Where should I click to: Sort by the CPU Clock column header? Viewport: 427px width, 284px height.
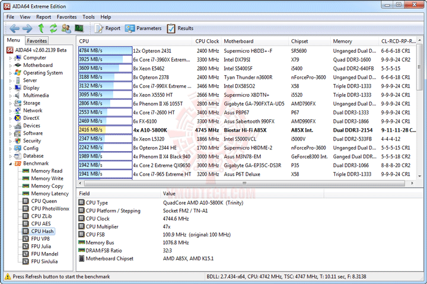click(207, 41)
